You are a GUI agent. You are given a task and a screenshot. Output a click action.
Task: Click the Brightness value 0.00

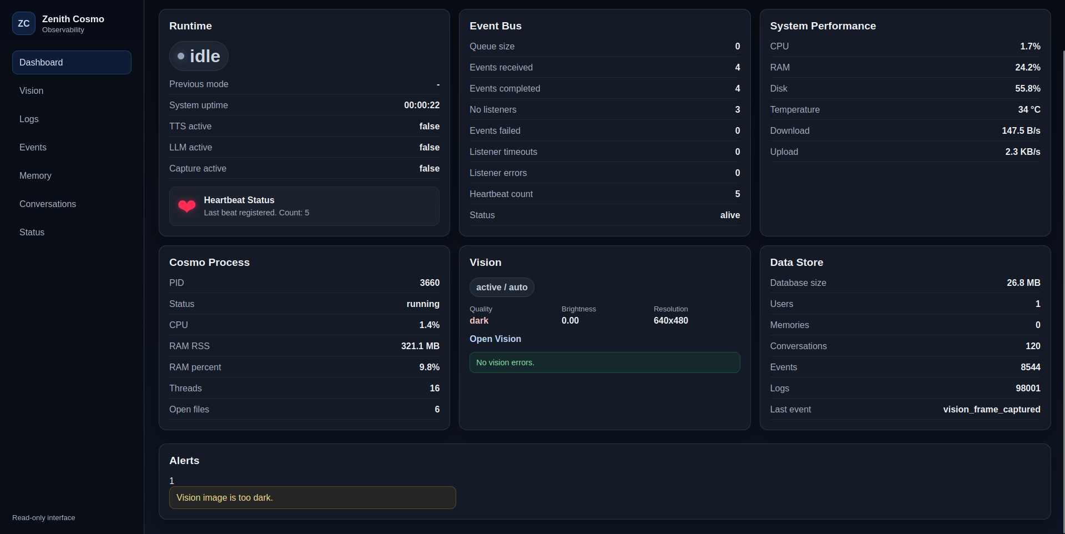570,320
